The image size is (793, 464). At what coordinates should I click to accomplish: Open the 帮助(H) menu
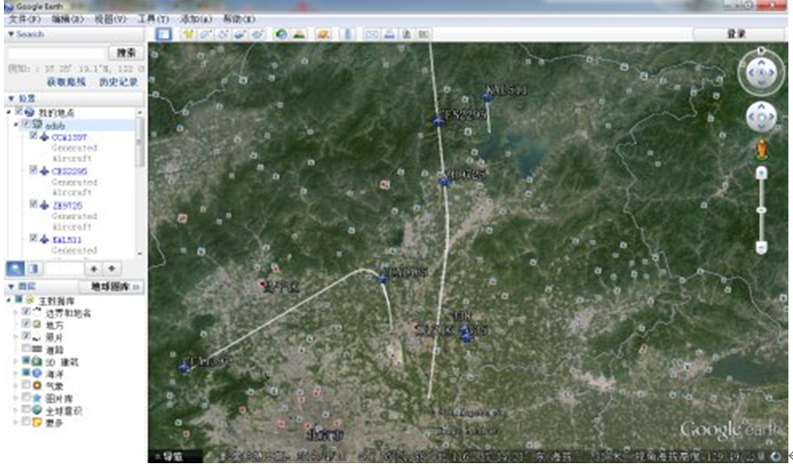239,19
